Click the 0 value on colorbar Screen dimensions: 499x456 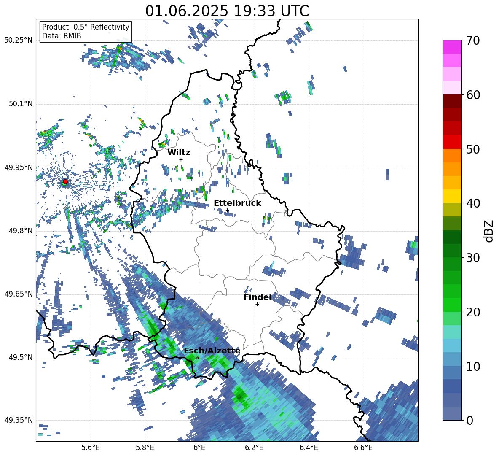click(469, 421)
